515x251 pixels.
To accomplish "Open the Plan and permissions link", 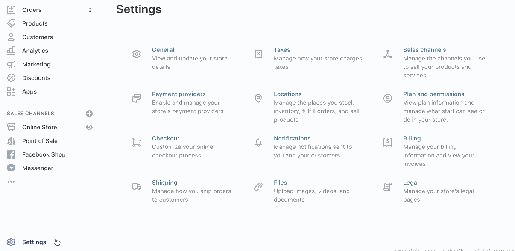I will pos(434,94).
